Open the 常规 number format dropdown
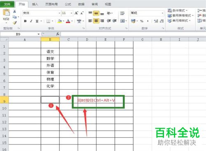The image size is (206, 151). (x=162, y=13)
